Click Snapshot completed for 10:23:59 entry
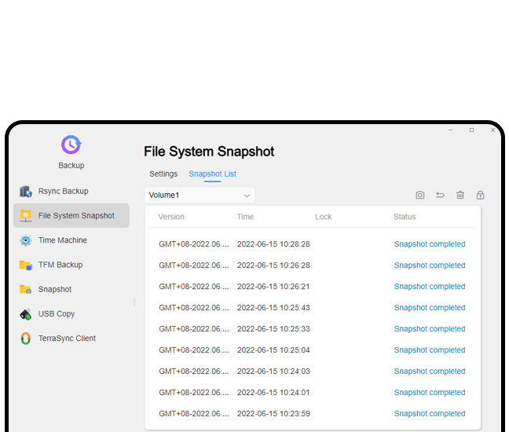This screenshot has height=432, width=509. tap(429, 414)
